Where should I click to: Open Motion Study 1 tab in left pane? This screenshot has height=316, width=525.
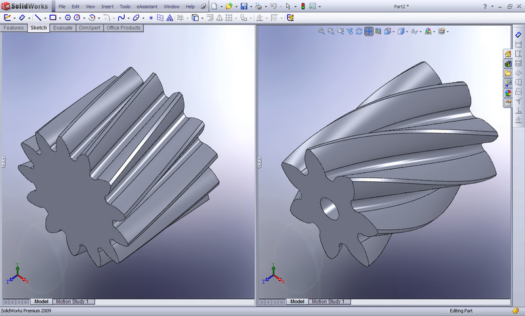(x=72, y=302)
